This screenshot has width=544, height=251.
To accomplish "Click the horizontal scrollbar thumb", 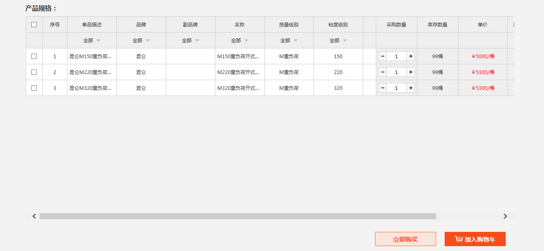I will click(238, 216).
